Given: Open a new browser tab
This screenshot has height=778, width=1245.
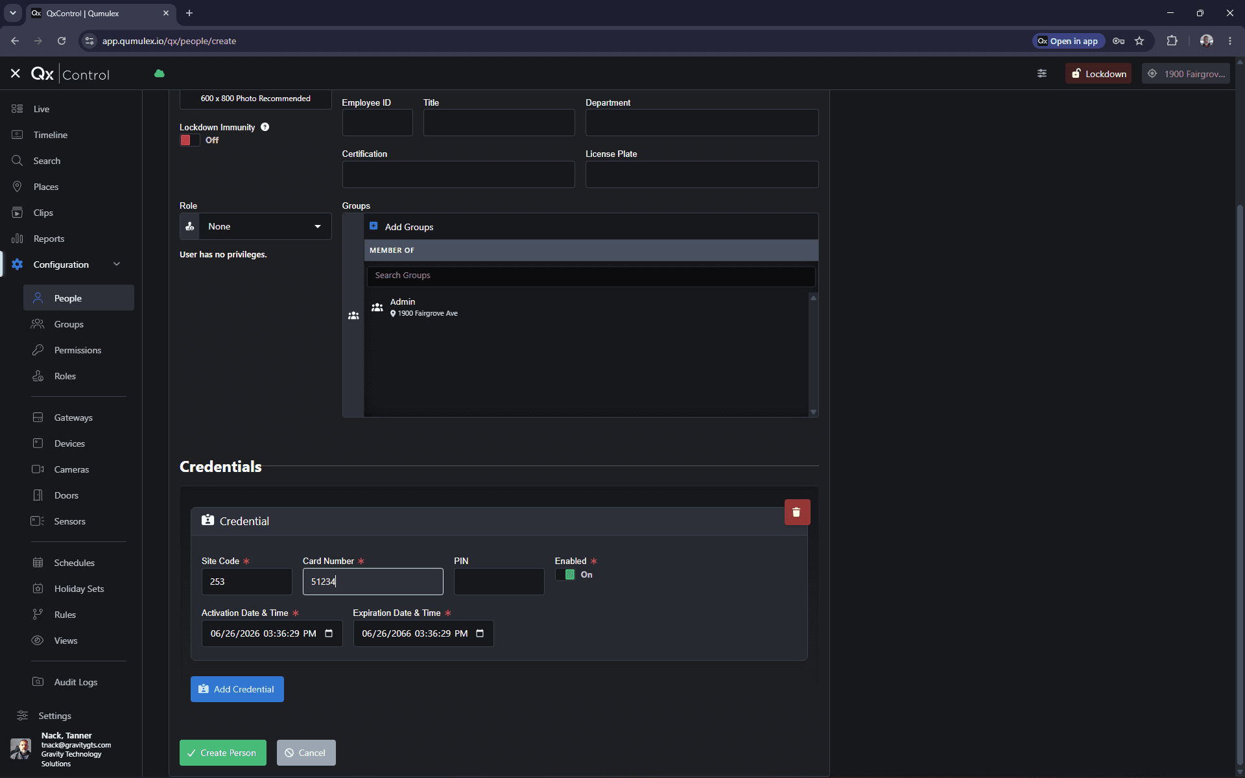Looking at the screenshot, I should click(x=189, y=13).
